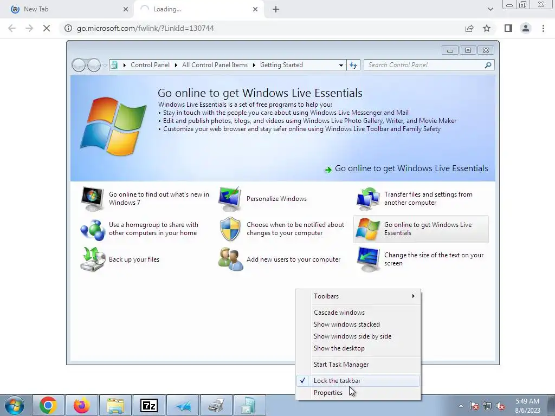The width and height of the screenshot is (555, 416).
Task: Choose Show the desktop
Action: pyautogui.click(x=358, y=348)
